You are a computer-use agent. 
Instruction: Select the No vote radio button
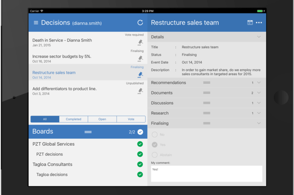[154, 135]
